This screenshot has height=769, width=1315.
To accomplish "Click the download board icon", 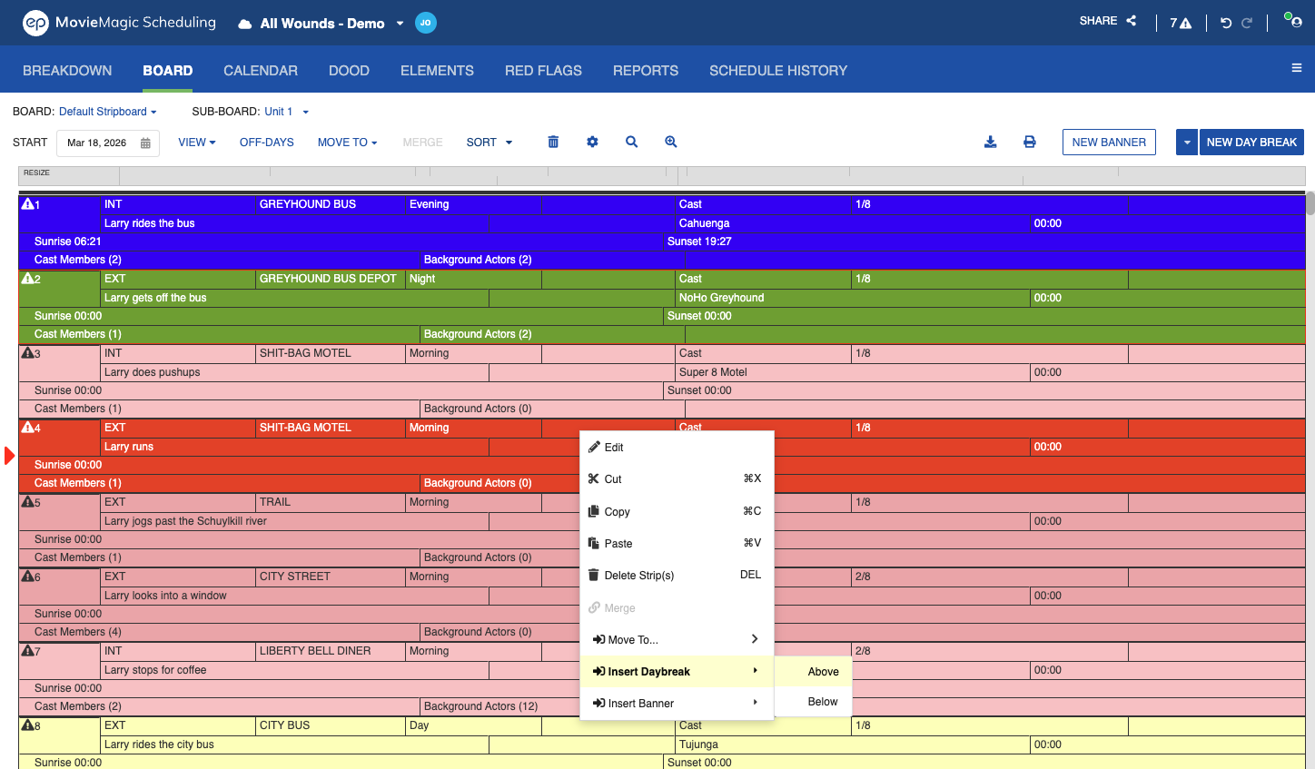I will (991, 142).
